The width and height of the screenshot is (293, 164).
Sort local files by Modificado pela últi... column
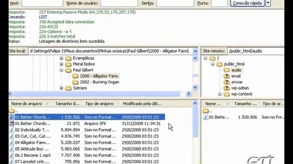coord(142,104)
